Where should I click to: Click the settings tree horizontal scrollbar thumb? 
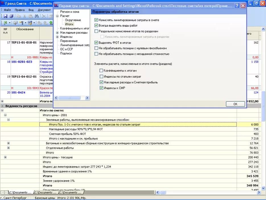pyautogui.click(x=69, y=98)
